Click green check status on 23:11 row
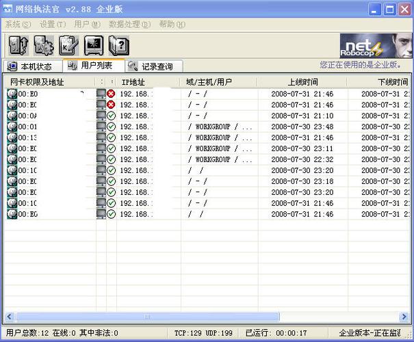The image size is (414, 342). 111,148
